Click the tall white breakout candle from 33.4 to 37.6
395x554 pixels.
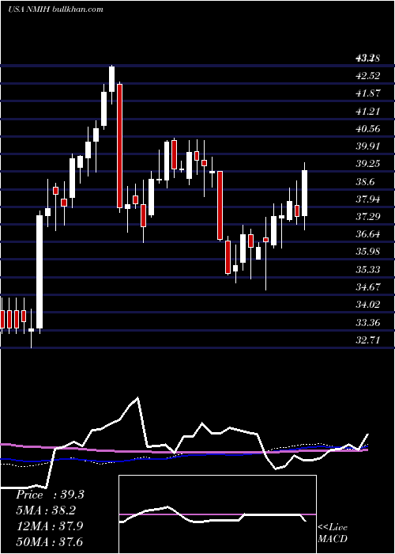tap(39, 272)
